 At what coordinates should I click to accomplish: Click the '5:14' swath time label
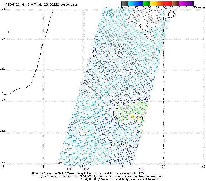click(x=70, y=169)
